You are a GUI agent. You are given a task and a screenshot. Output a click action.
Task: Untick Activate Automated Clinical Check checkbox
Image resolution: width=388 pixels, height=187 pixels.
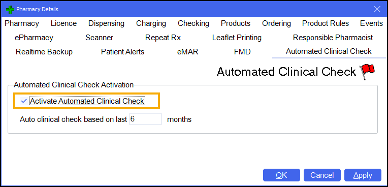click(x=24, y=101)
